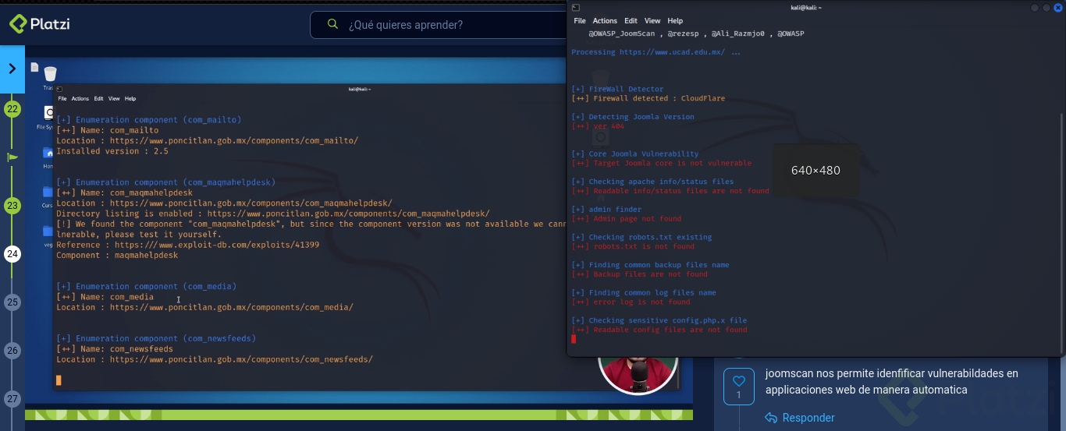Click the green video progress bar
The image size is (1066, 431).
coord(359,415)
